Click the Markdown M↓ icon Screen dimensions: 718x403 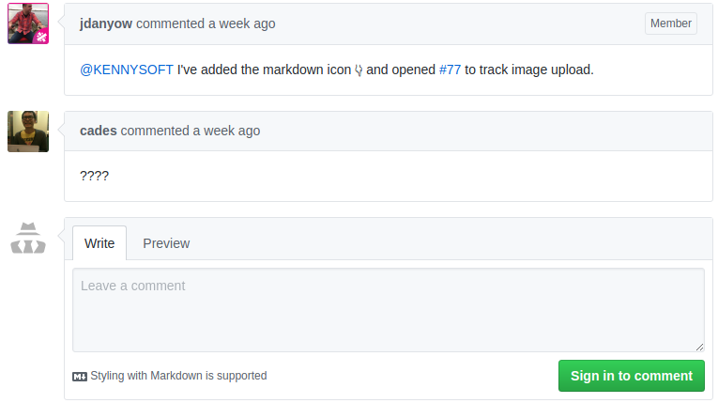80,377
